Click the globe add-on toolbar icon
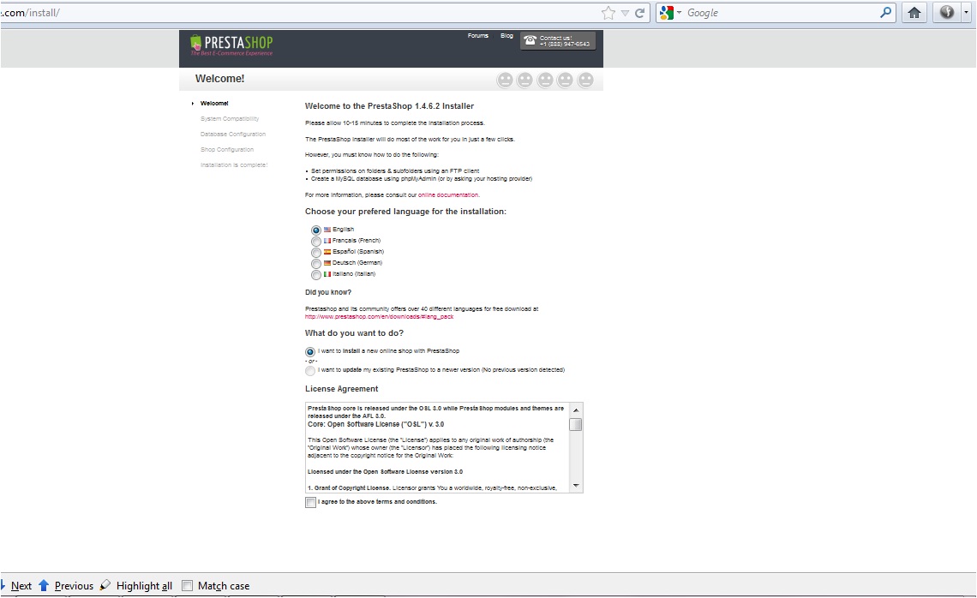 (947, 12)
